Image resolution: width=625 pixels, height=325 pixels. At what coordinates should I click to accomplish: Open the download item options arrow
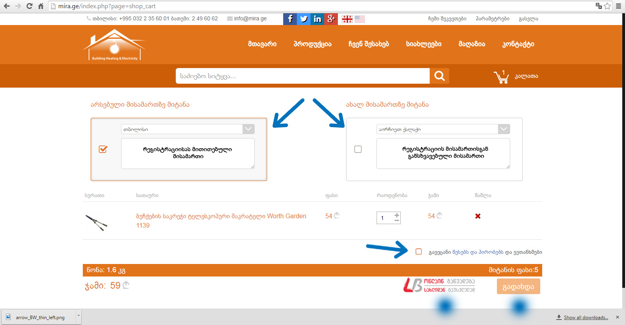click(79, 315)
